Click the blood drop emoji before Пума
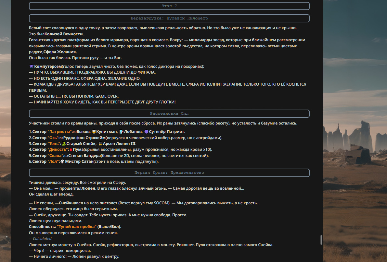The height and width of the screenshot is (262, 387). [x=71, y=149]
